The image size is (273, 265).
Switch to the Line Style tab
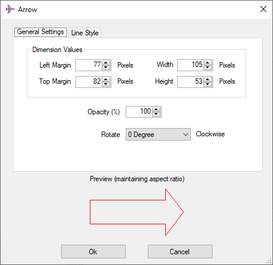tap(85, 33)
